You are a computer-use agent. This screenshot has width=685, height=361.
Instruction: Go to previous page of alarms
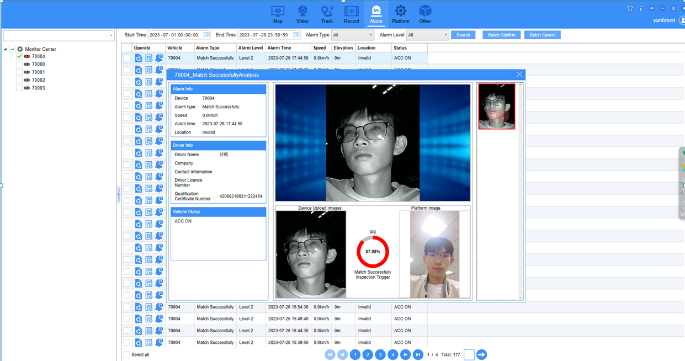click(342, 354)
